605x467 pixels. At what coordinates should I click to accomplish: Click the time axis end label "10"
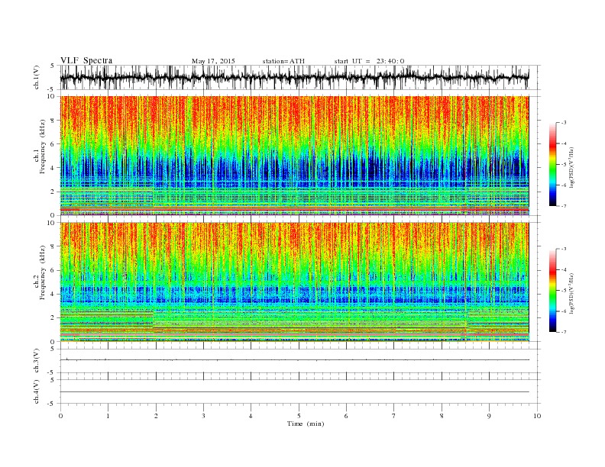point(537,416)
